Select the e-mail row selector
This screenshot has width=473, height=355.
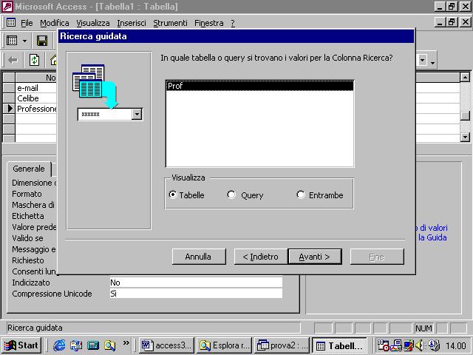pos(9,88)
